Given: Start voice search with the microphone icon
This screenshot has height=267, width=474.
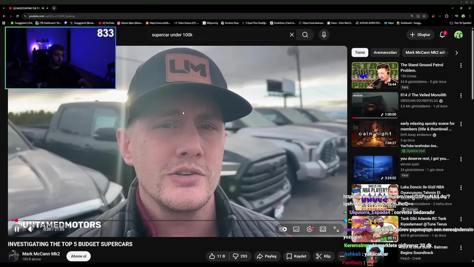Looking at the screenshot, I should (324, 34).
